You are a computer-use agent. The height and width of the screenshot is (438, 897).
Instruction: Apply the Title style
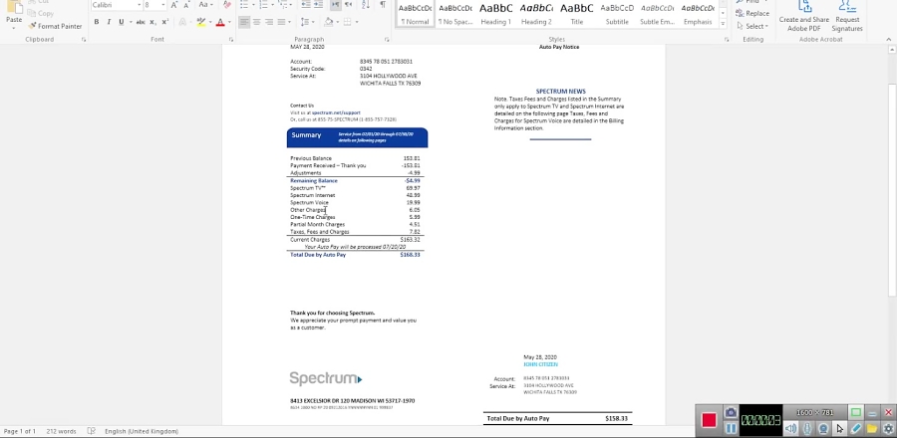[577, 14]
